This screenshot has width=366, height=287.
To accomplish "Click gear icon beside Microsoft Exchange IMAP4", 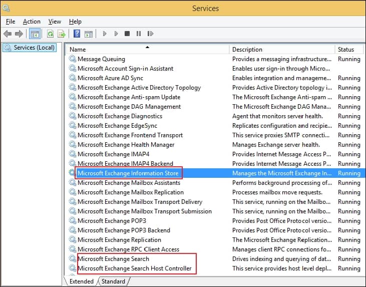I will (73, 154).
